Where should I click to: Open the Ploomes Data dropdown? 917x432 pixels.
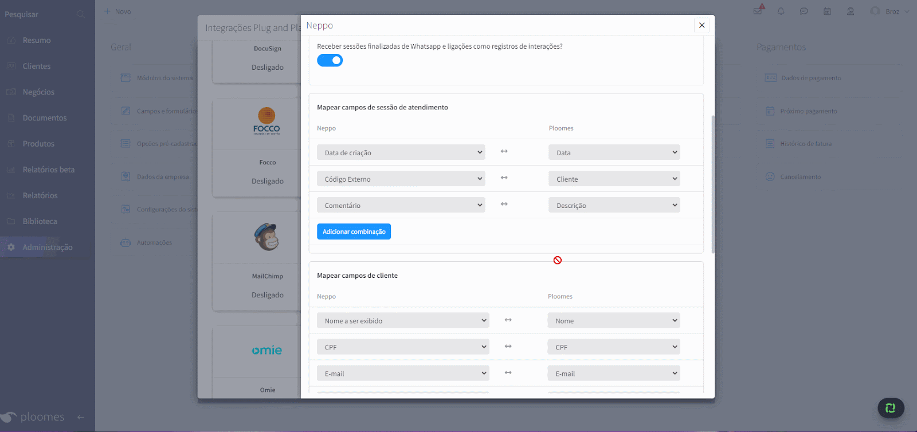614,152
